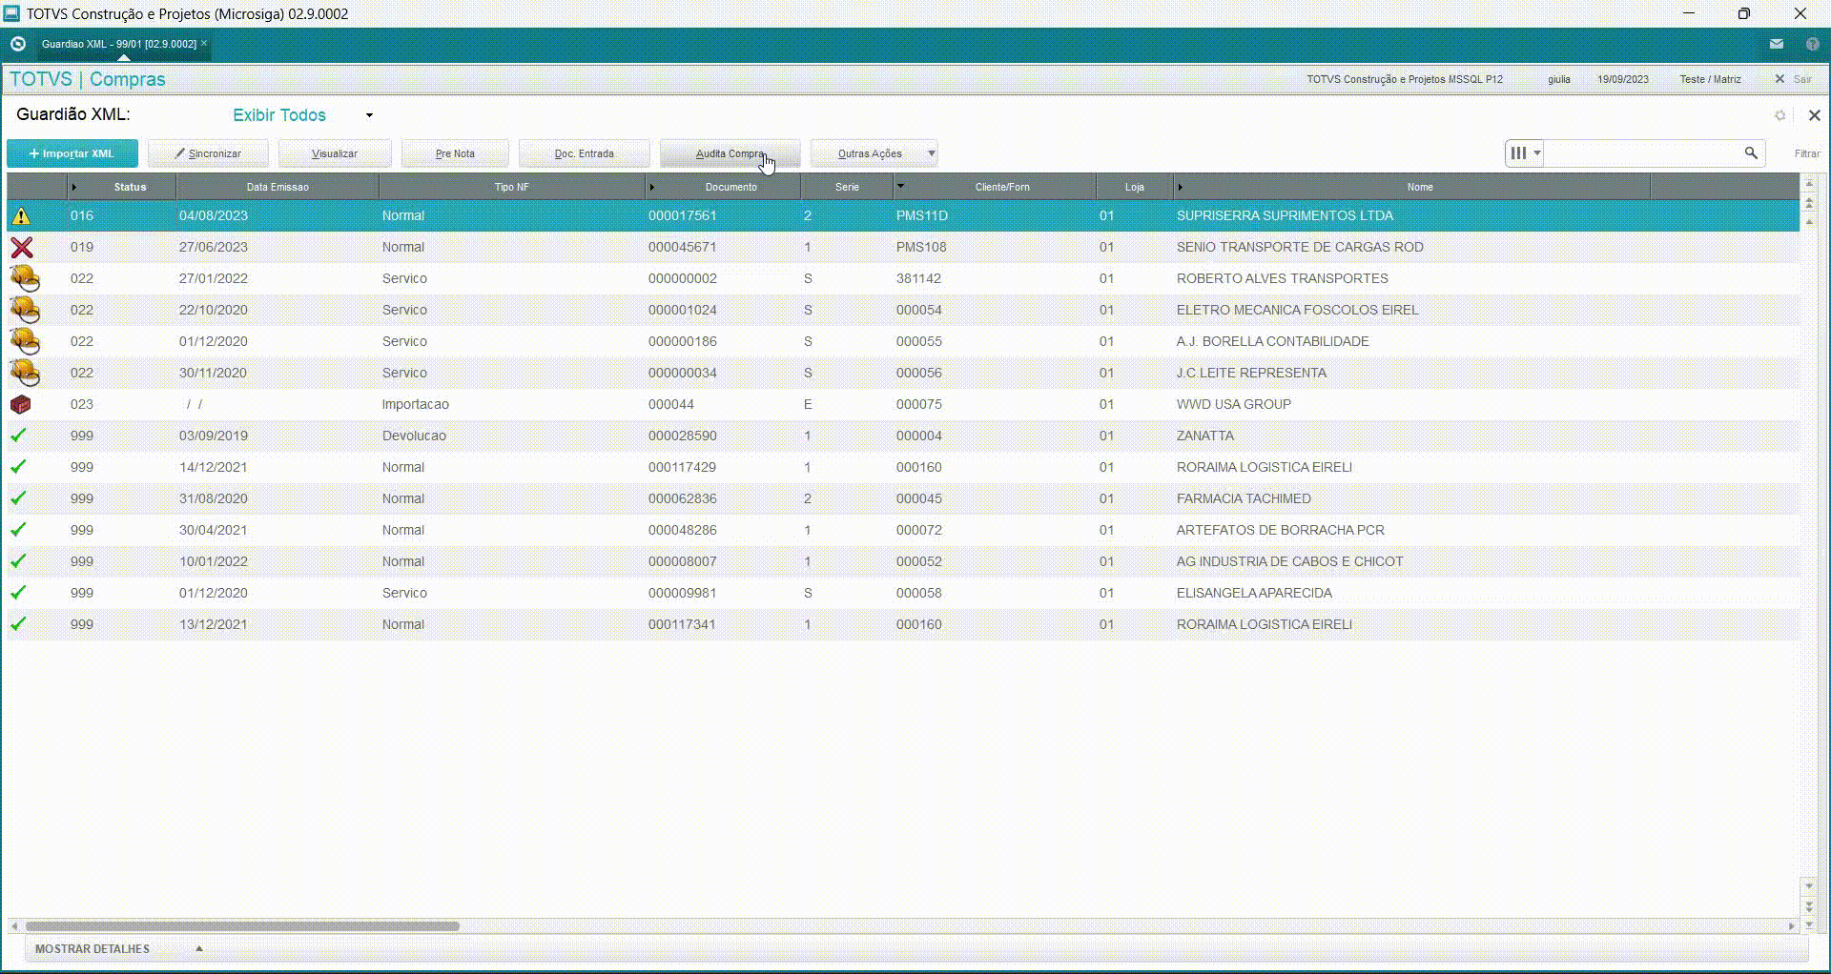Click the brown box icon for WWD USA GROUP row
Viewport: 1831px width, 974px height.
click(x=21, y=404)
